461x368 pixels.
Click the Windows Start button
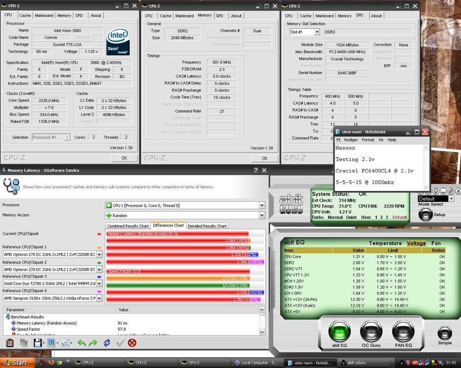coord(18,363)
